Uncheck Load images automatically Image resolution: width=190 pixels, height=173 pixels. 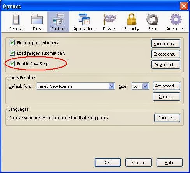(12, 53)
